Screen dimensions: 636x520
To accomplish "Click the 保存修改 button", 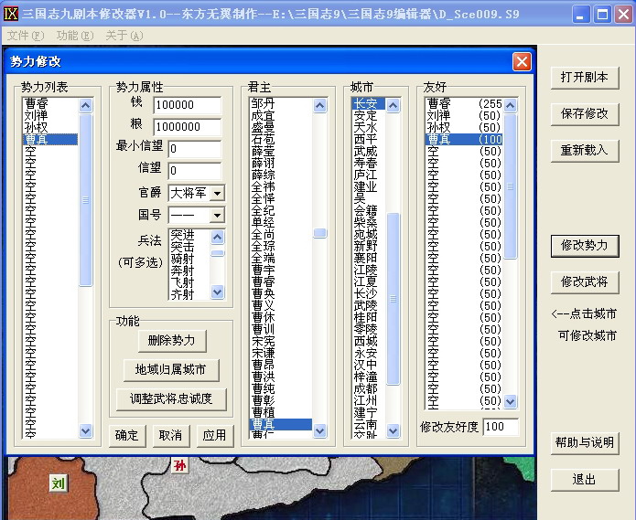I will 585,114.
